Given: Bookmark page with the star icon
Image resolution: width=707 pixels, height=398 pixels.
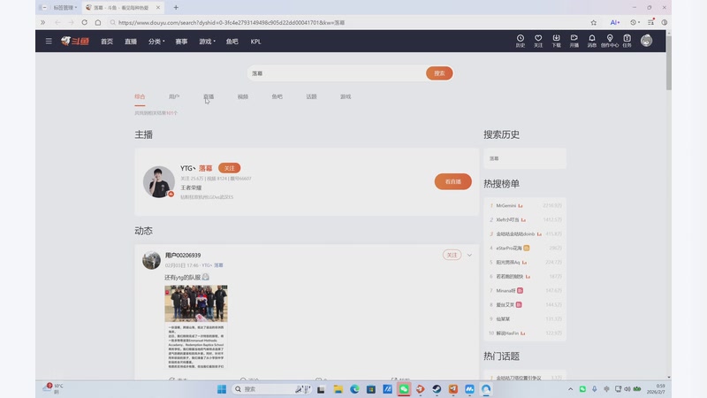Looking at the screenshot, I should pos(593,22).
